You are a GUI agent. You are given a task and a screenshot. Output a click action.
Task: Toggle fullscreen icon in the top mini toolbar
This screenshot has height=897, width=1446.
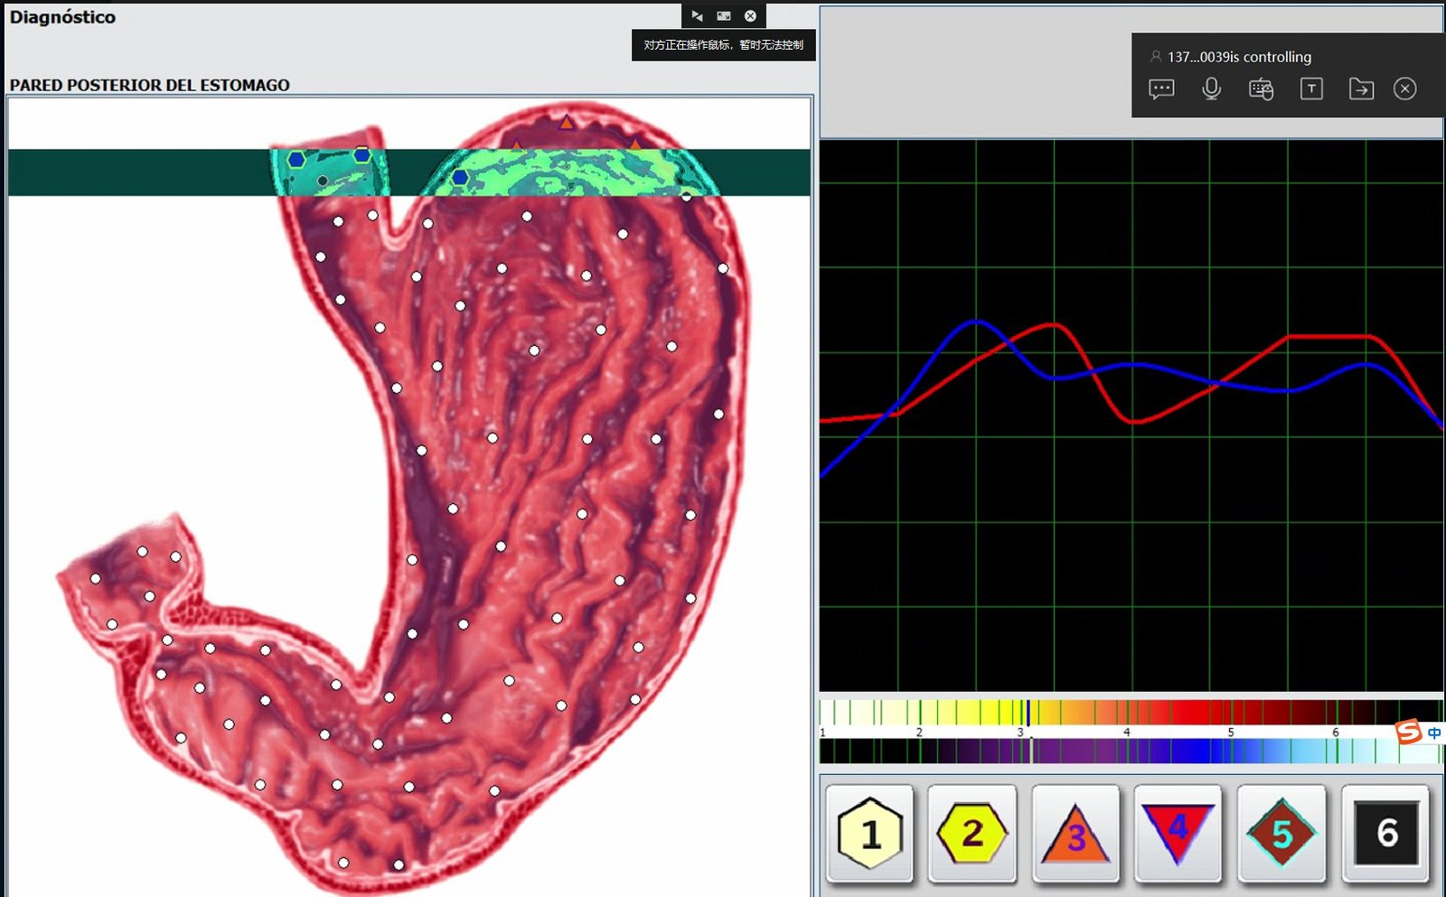(724, 16)
